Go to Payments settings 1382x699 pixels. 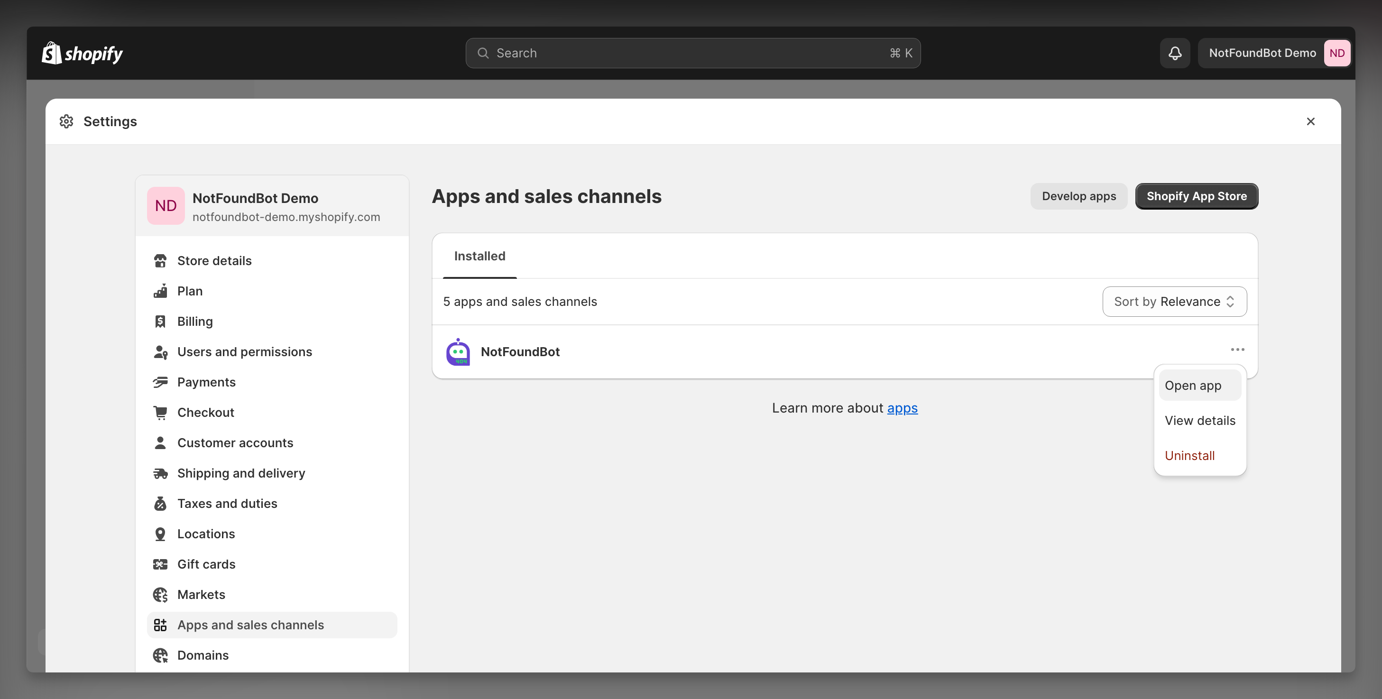[x=272, y=382]
